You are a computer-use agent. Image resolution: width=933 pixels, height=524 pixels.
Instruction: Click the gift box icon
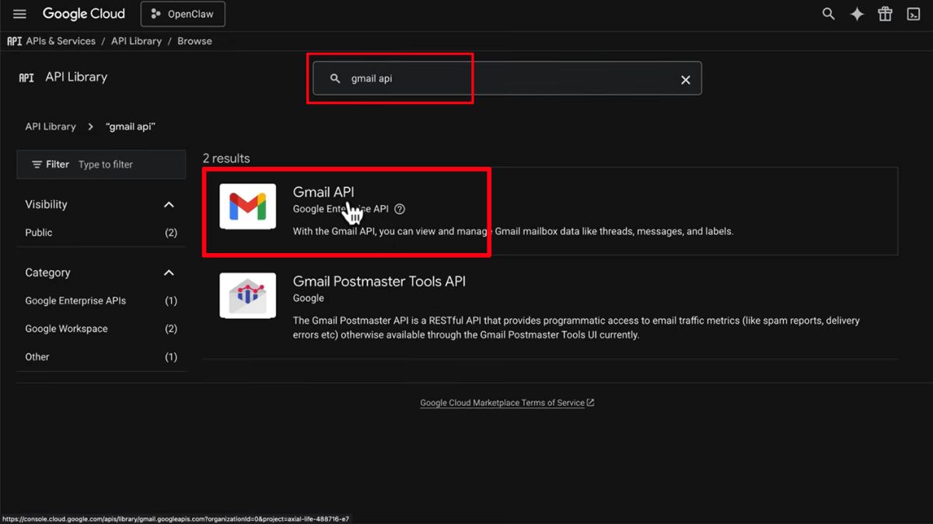(x=885, y=14)
